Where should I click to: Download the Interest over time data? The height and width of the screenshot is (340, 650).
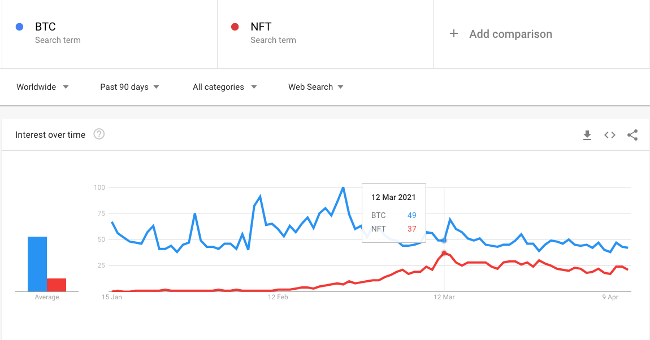click(x=587, y=135)
